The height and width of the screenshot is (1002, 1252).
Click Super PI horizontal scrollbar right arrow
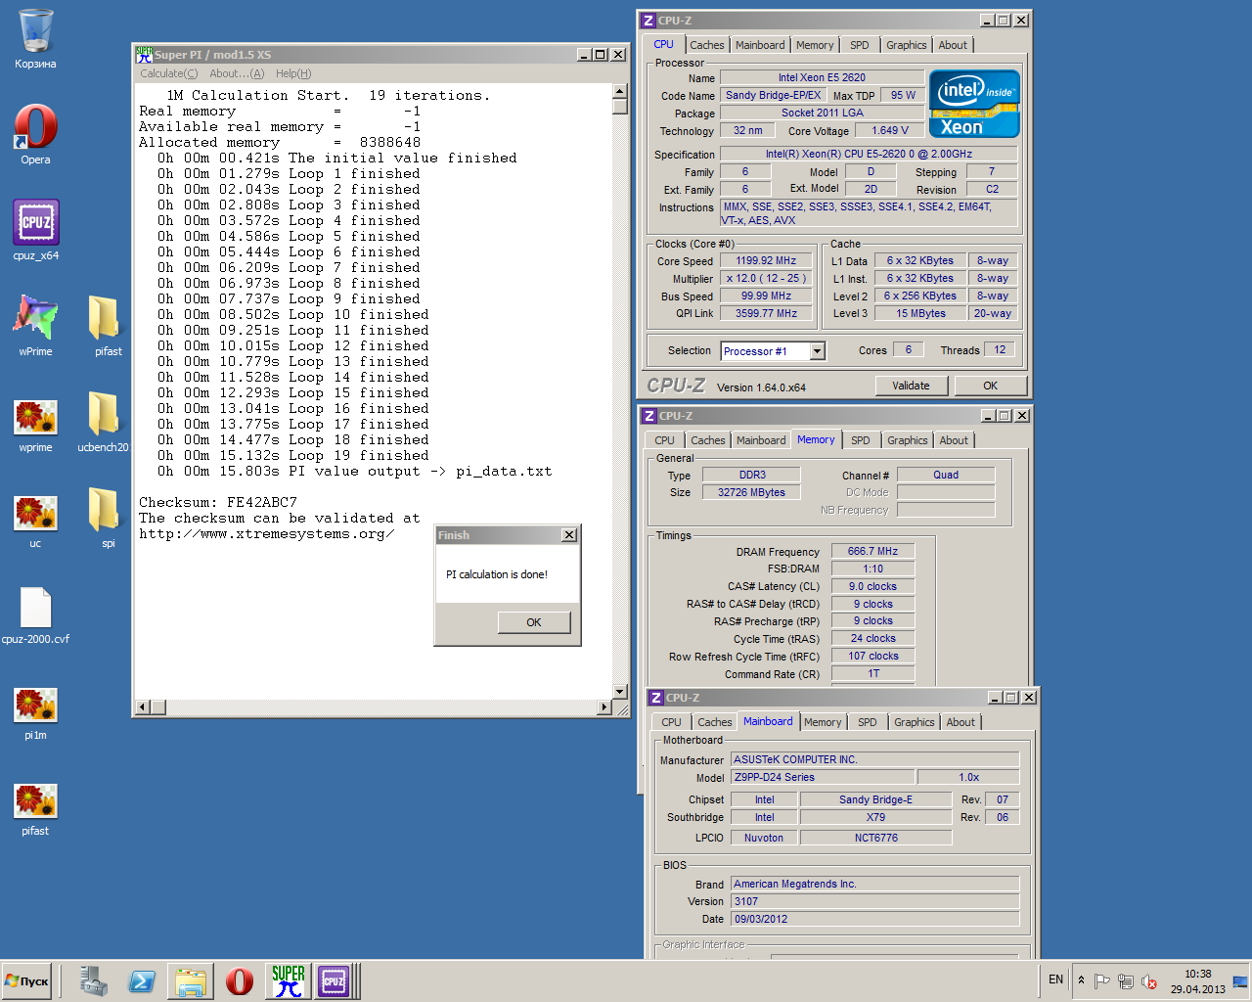[x=604, y=706]
